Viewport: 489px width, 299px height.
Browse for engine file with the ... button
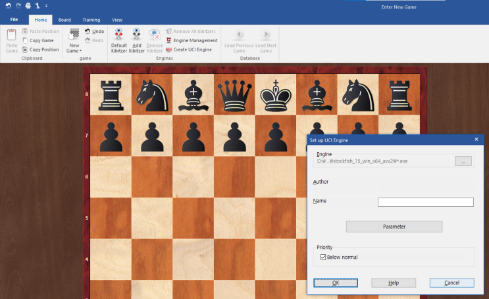[x=463, y=161]
